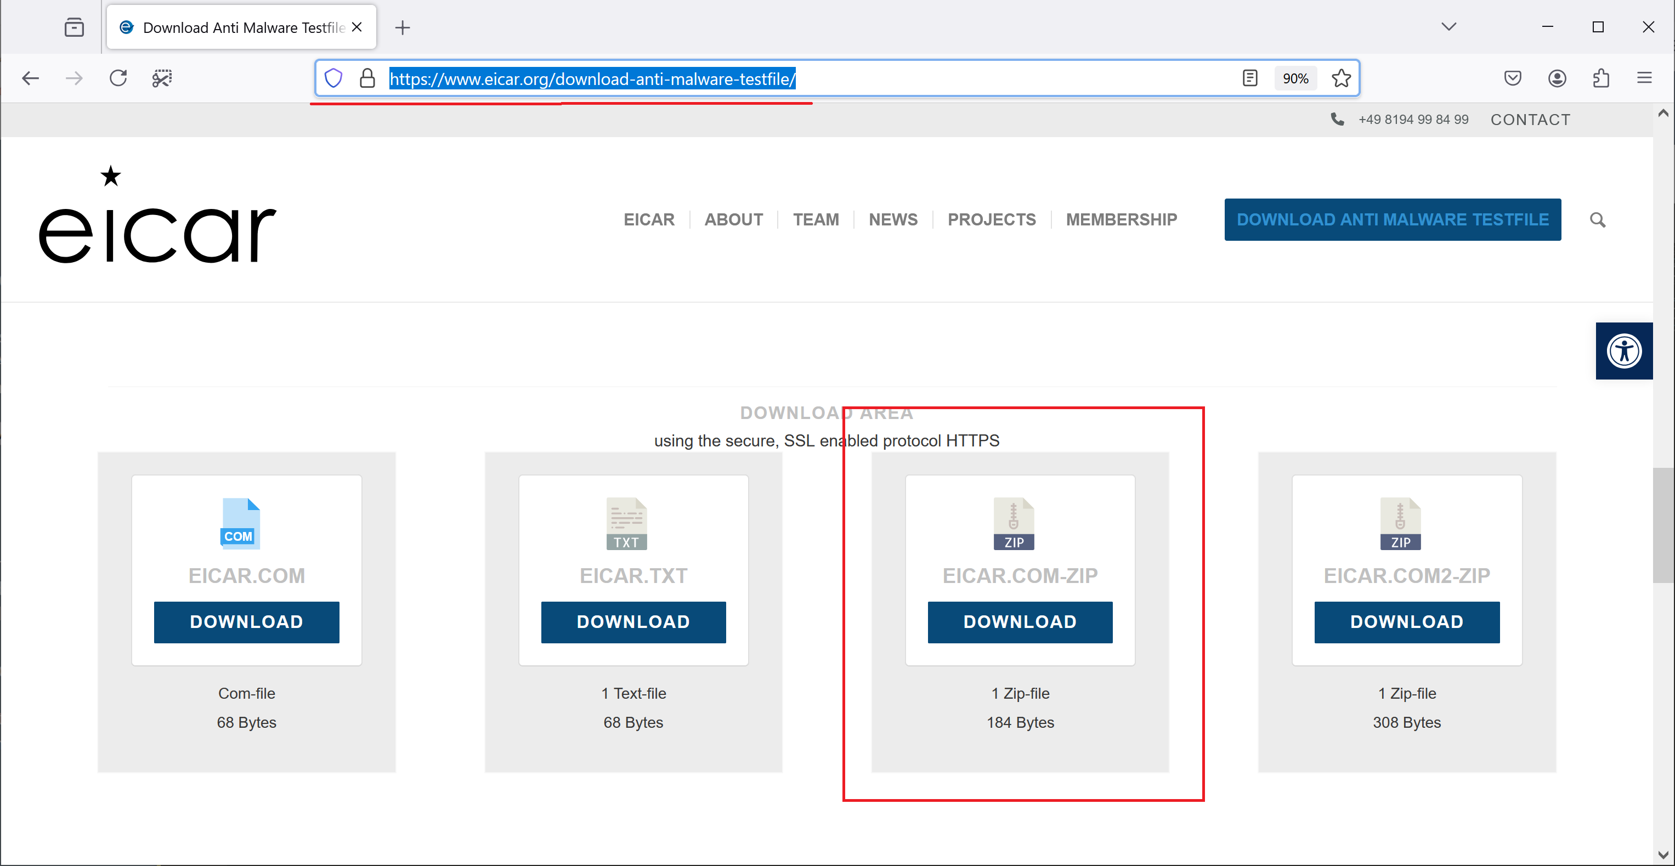Download the EICAR.COM2-ZIP file
The width and height of the screenshot is (1675, 866).
point(1406,622)
